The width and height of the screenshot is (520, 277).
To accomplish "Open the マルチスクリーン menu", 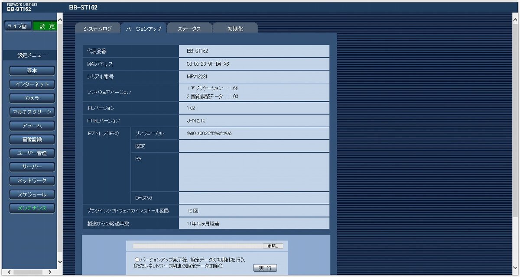I will (x=32, y=112).
